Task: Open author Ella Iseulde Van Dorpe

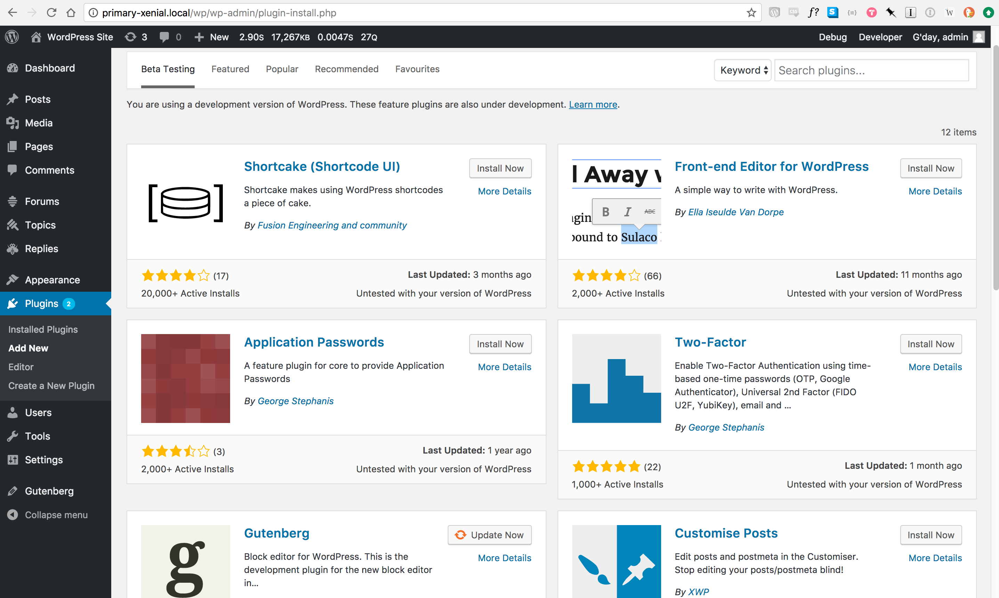Action: coord(736,212)
